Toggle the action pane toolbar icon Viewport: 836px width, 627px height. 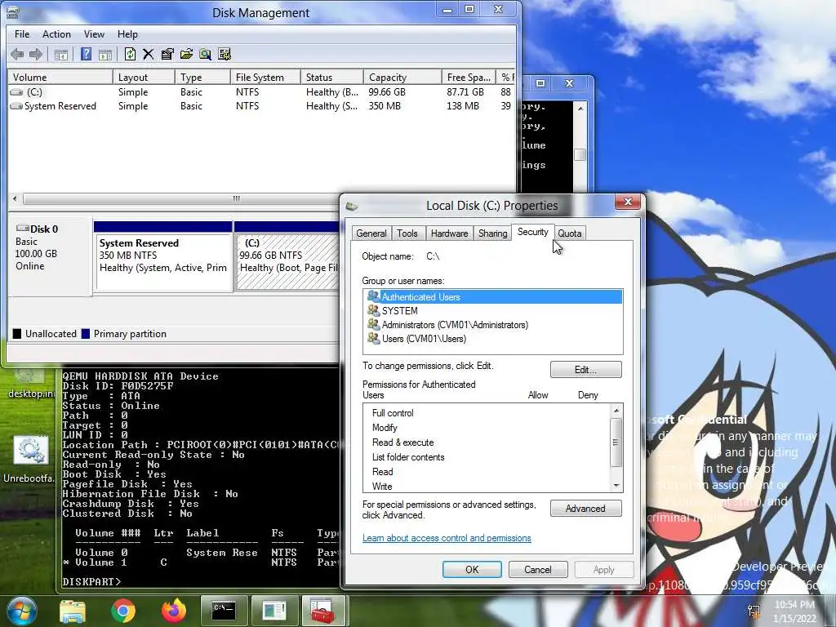click(105, 54)
